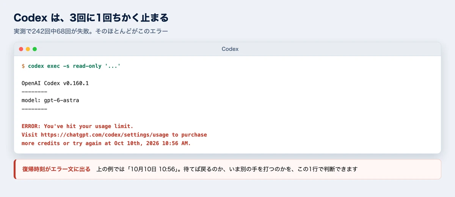Click the line 'OpenAI Codex v0.160.1'
Screen dimensions: 455x197
point(55,83)
